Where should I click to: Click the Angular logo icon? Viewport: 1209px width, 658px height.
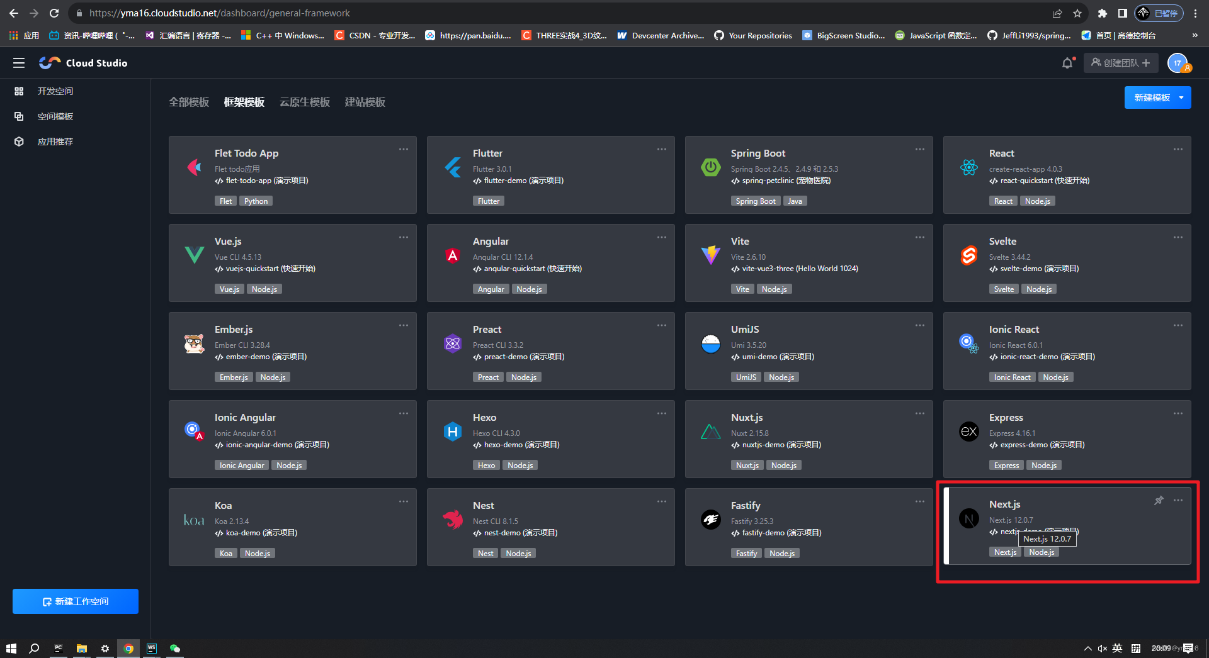[453, 255]
